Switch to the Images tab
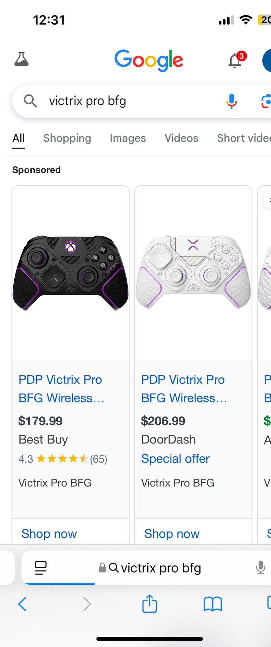The image size is (271, 647). [128, 138]
